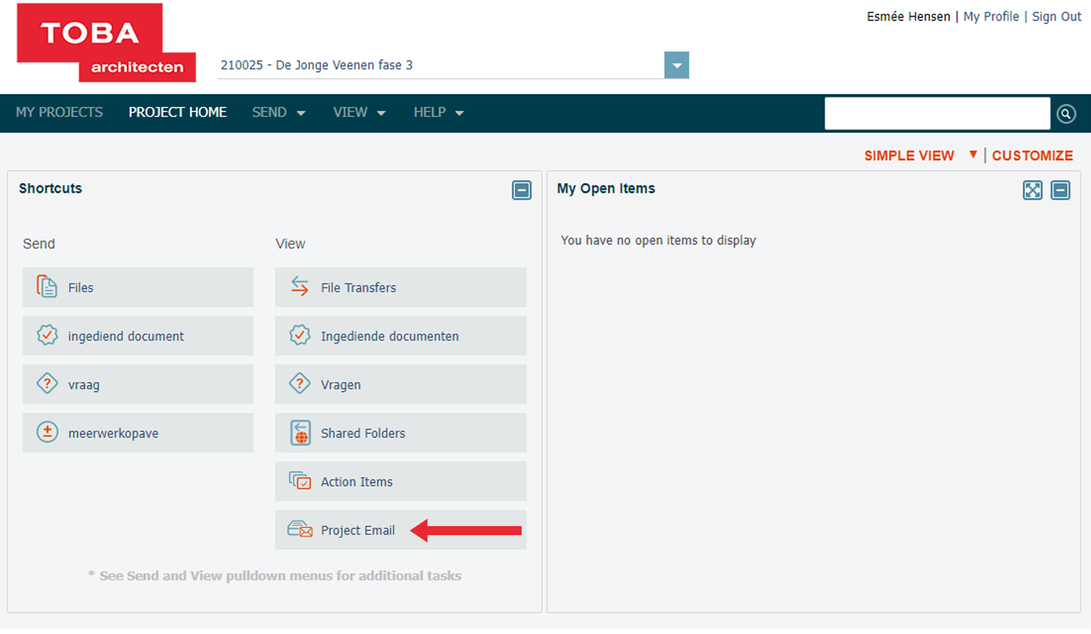1091x634 pixels.
Task: Collapse the Shortcuts panel
Action: click(x=521, y=190)
